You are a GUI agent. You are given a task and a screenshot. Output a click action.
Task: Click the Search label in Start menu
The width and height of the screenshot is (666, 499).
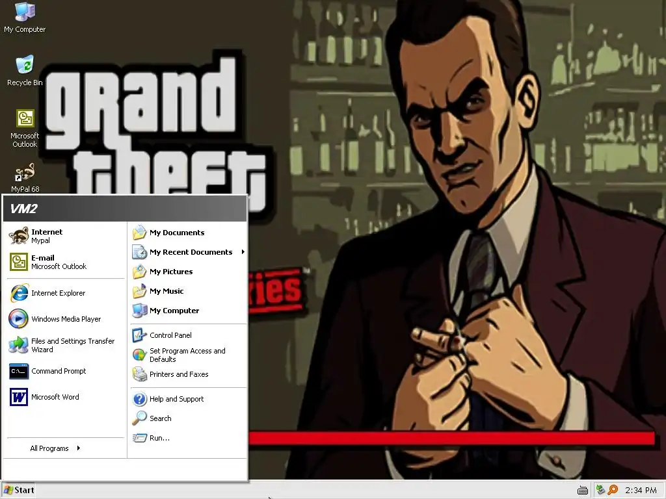coord(160,418)
